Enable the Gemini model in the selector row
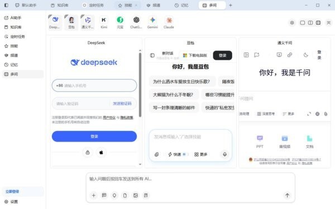This screenshot has width=335, height=209. 152,22
